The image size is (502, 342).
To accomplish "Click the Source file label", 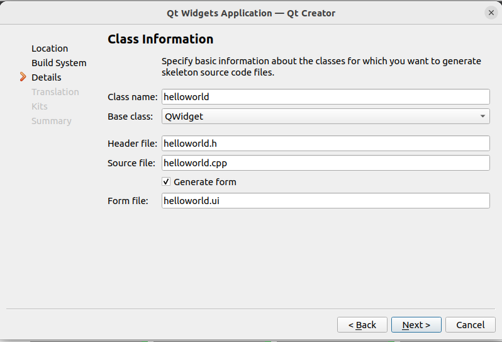I will coord(131,163).
